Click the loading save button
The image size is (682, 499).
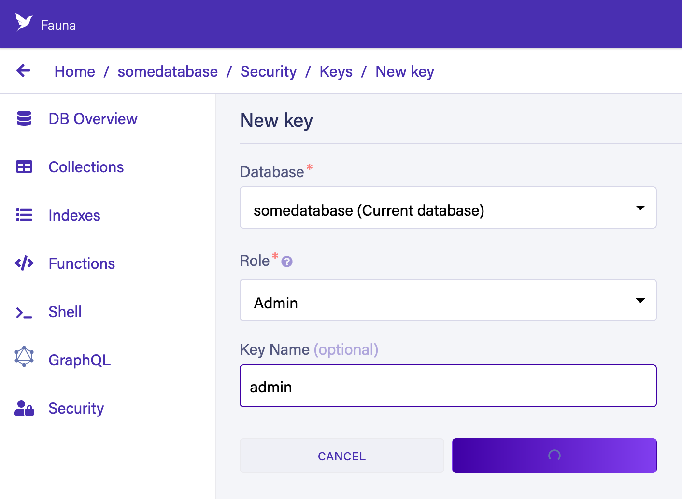[554, 456]
